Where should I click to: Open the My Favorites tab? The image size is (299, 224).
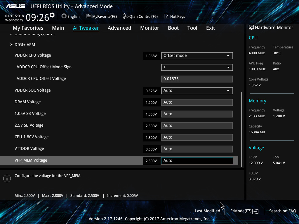[x=28, y=28]
